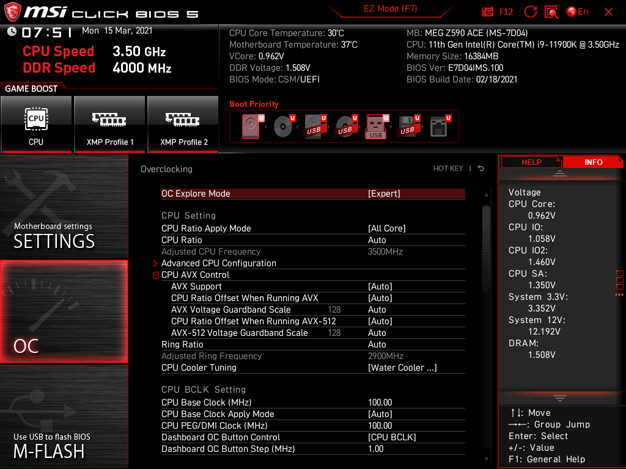Click scroll down arrow of settings list
Image resolution: width=626 pixels, height=469 pixels.
[486, 459]
